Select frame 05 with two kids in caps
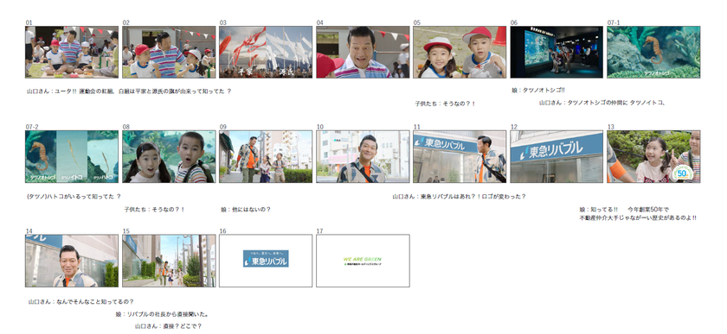The image size is (727, 334). point(460,52)
